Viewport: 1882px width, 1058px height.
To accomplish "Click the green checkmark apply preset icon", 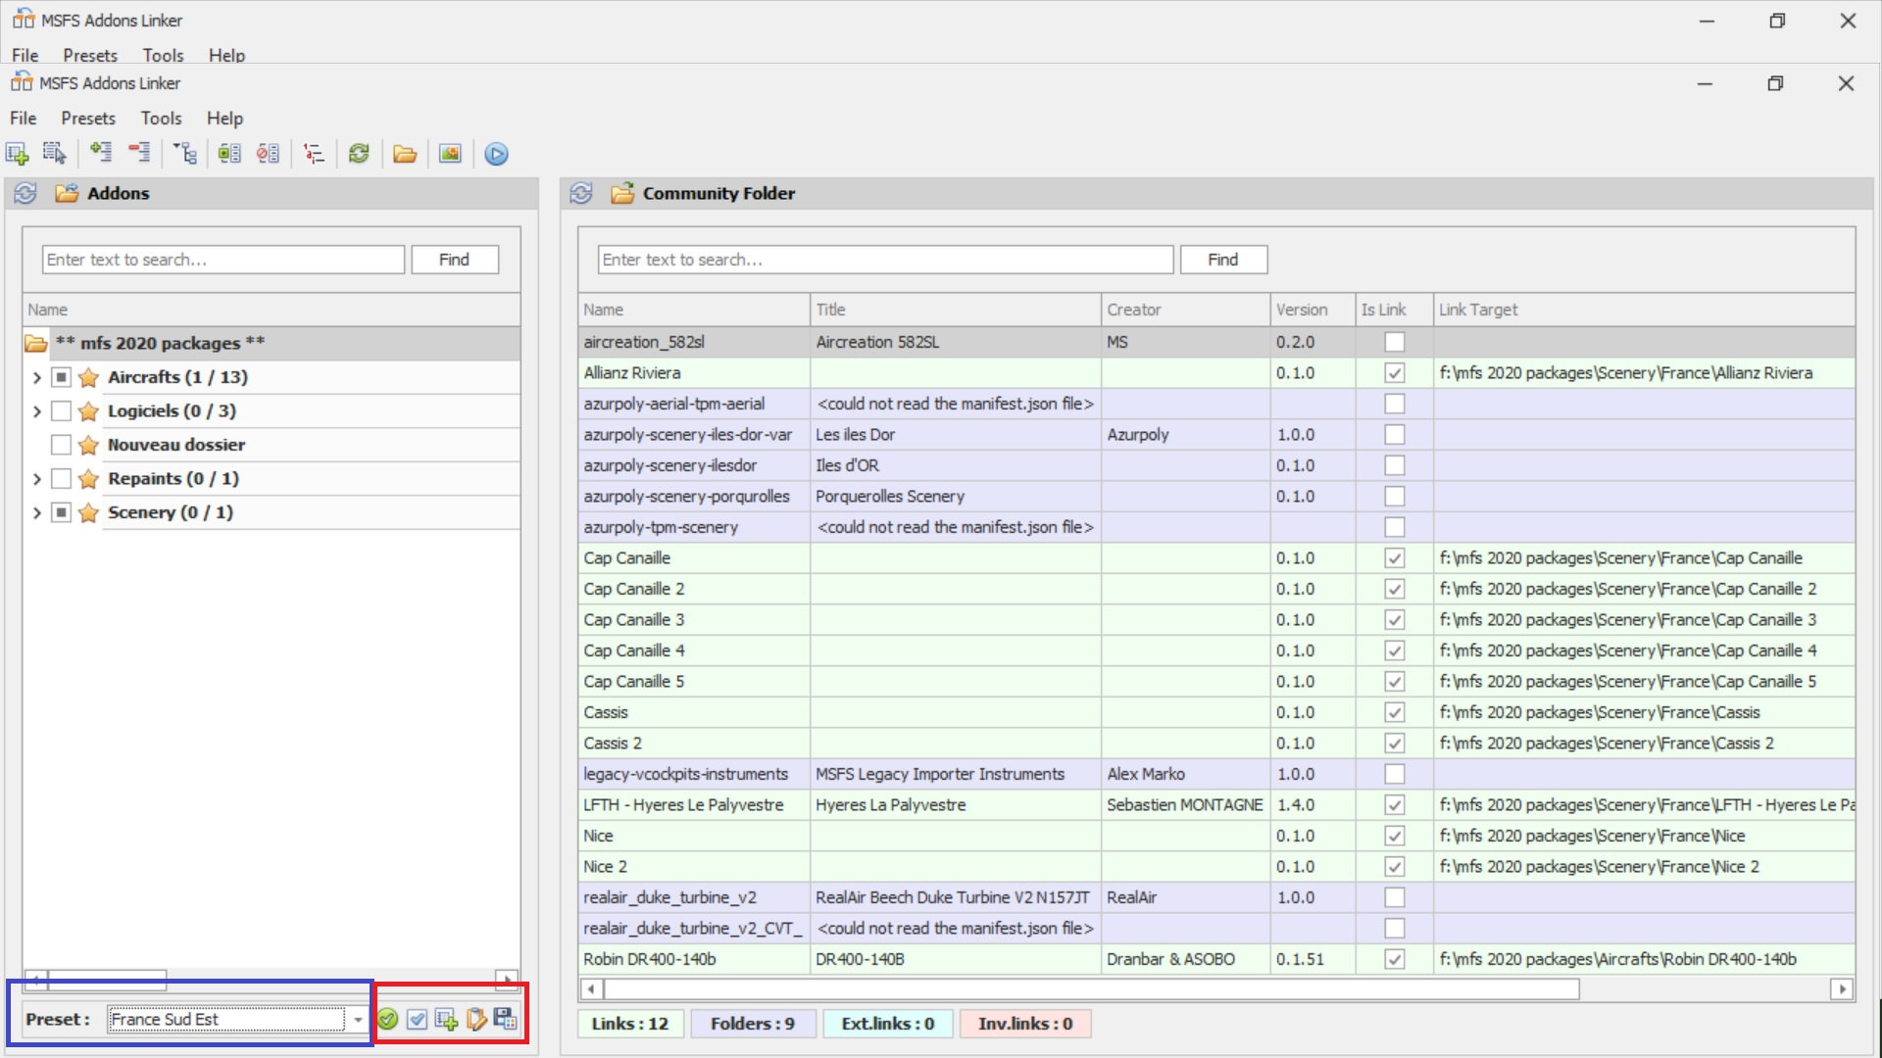I will (x=388, y=1020).
